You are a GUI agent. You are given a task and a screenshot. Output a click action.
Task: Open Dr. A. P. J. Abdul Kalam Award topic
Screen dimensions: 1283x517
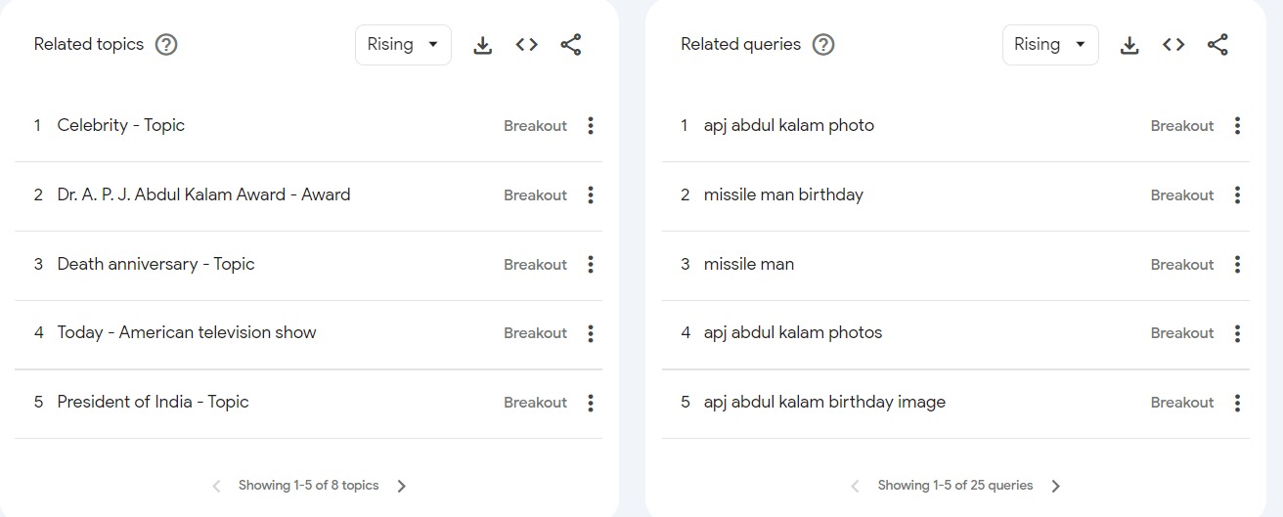(203, 194)
